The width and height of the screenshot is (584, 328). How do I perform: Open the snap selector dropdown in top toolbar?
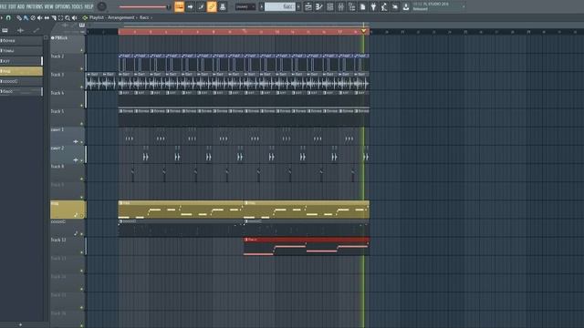click(245, 6)
